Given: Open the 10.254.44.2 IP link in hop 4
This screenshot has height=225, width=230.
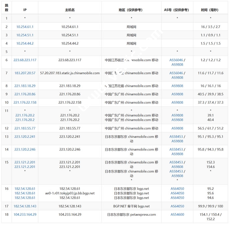Looking at the screenshot, I should coord(25,43).
